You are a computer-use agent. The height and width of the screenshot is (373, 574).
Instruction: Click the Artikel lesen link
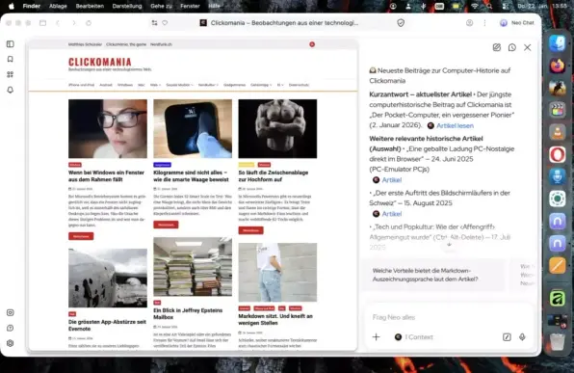point(455,125)
